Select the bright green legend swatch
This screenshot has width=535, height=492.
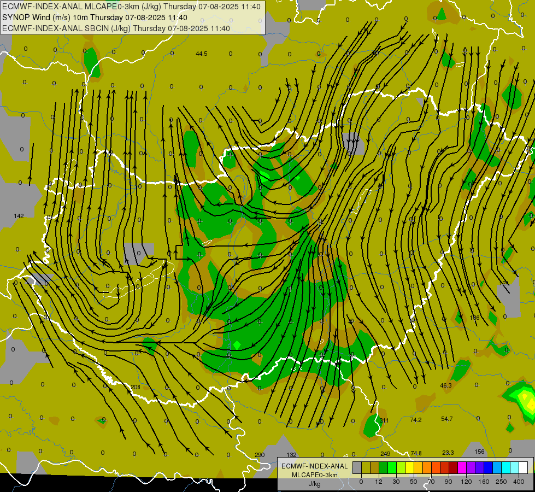coord(392,467)
